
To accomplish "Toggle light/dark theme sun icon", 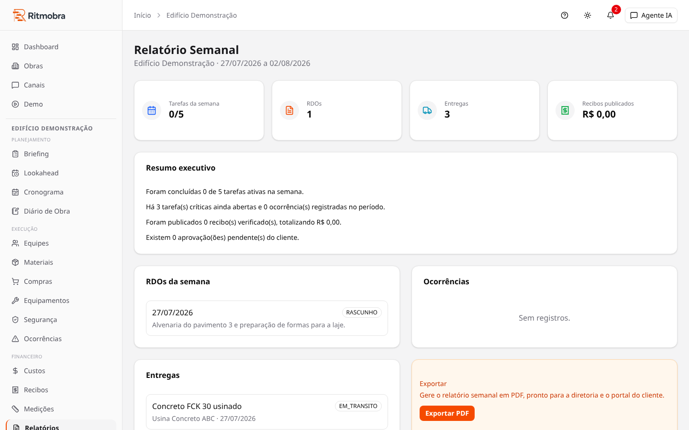I will (588, 15).
